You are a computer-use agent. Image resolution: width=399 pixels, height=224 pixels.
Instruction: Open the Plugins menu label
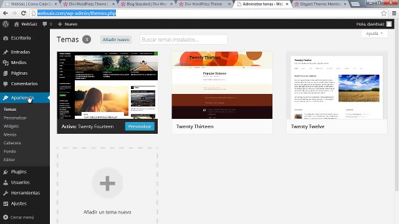click(19, 172)
